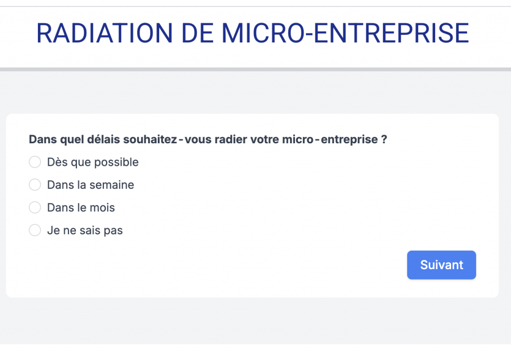The height and width of the screenshot is (348, 511).
Task: Pick the "Dans le mois" radio button
Action: [35, 207]
